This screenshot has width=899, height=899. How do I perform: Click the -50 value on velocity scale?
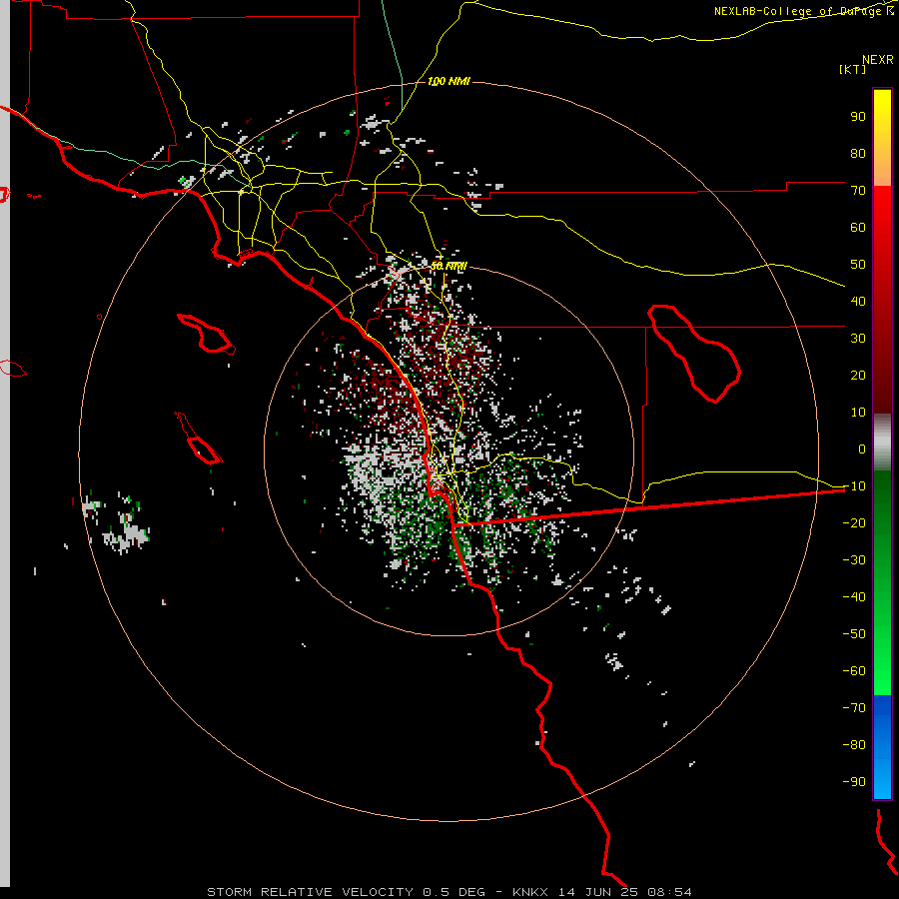854,634
